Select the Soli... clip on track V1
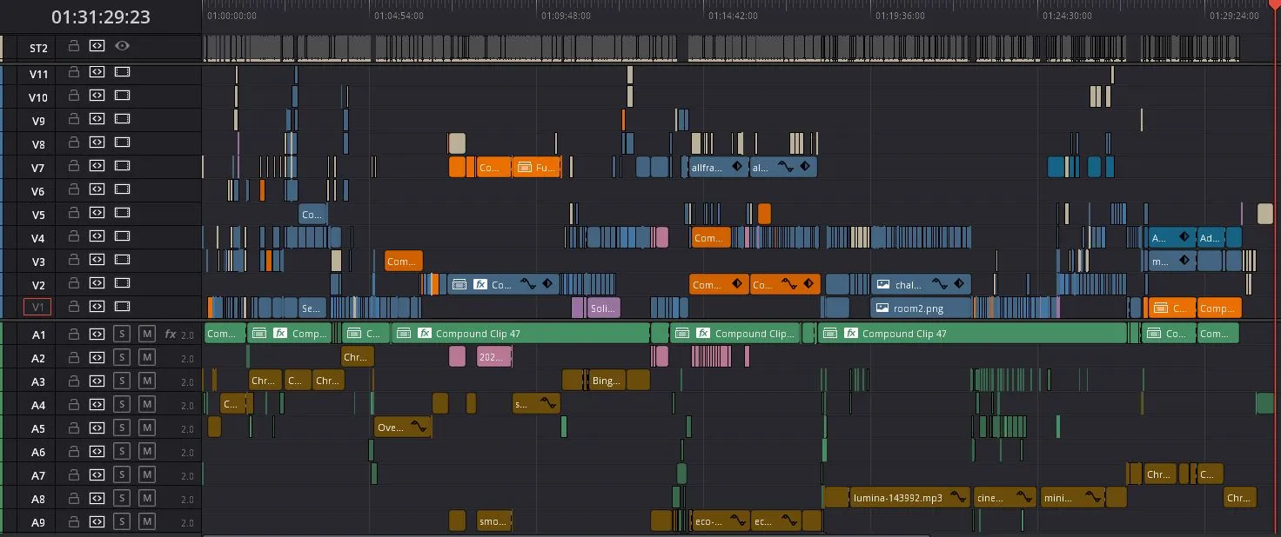Screen dimensions: 1281x537 (x=603, y=308)
